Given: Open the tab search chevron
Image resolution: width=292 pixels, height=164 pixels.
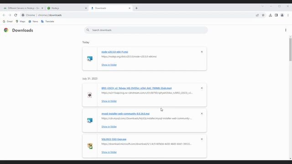Looking at the screenshot, I should (262, 6).
